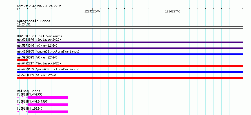Click the left arrow of the ruler
Image resolution: width=251 pixels, height=115 pixels.
tap(18, 9)
